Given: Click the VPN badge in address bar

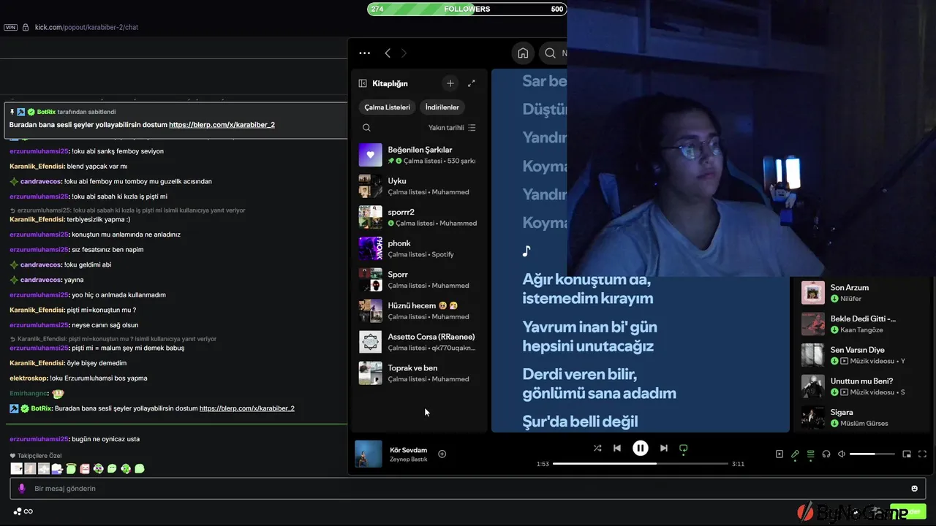Looking at the screenshot, I should pyautogui.click(x=10, y=27).
